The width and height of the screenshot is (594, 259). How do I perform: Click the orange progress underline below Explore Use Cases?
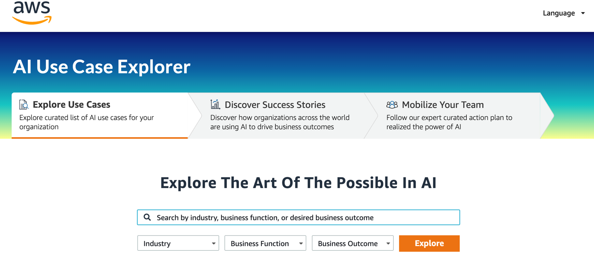(x=100, y=138)
